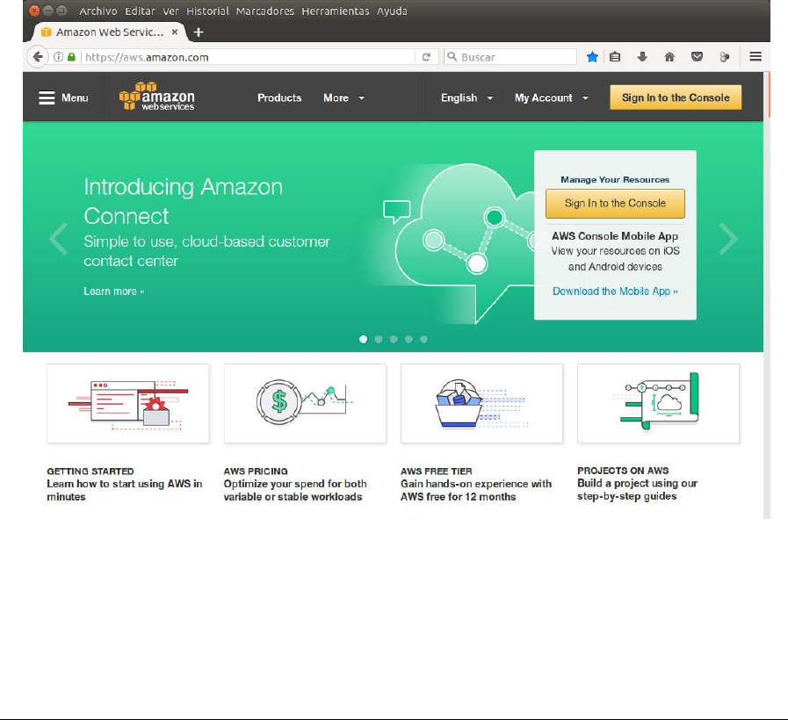
Task: Open the downloads arrow icon
Action: (x=642, y=57)
